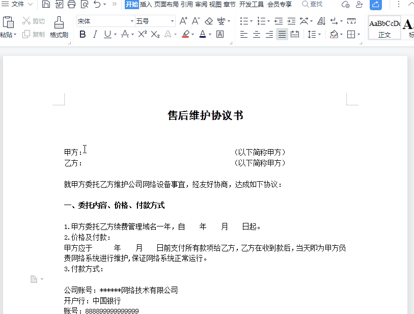Switch to 页面布局 tab
This screenshot has height=314, width=414.
click(167, 5)
